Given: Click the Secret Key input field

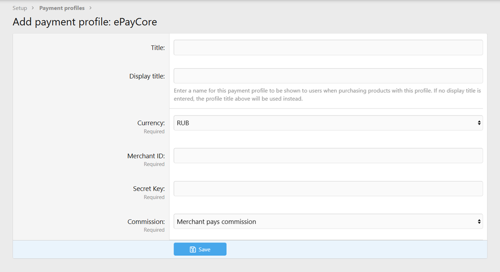Looking at the screenshot, I should click(x=328, y=189).
